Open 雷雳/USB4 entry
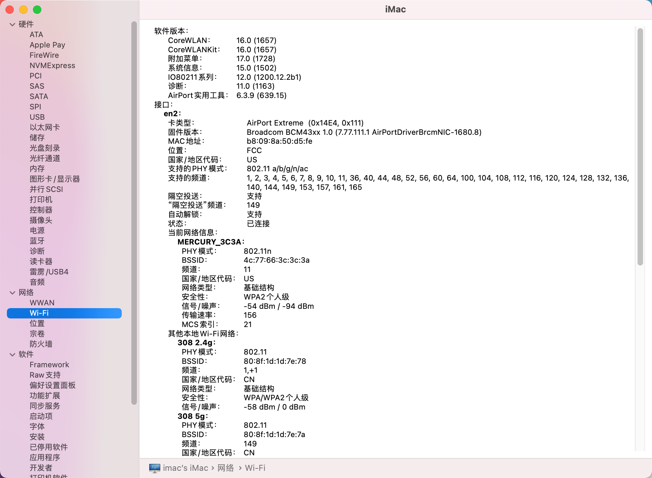Screen dimensions: 652x478 pos(49,272)
